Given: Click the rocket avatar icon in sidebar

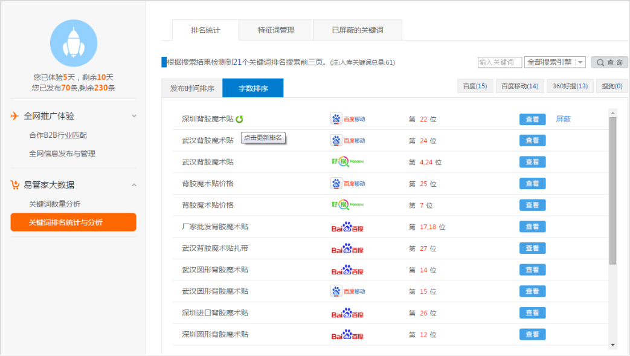Looking at the screenshot, I should (74, 43).
